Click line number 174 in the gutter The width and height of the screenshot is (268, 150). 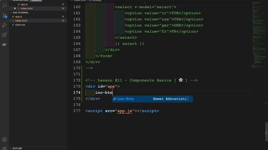tap(77, 92)
